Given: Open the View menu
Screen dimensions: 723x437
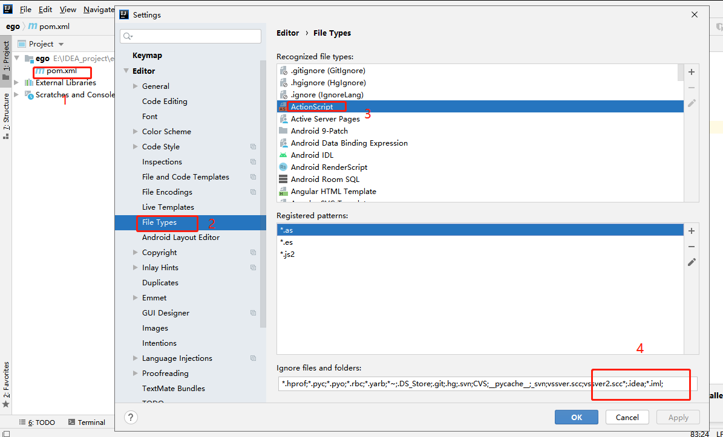Looking at the screenshot, I should 68,9.
